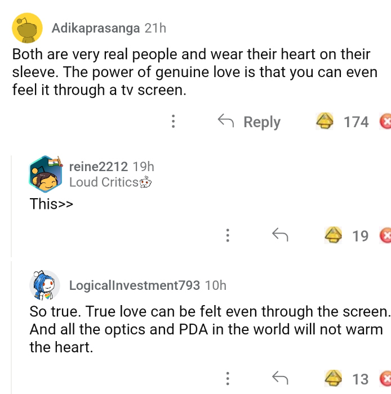Click reply arrow on LogicalInvestment793's comment

point(280,378)
